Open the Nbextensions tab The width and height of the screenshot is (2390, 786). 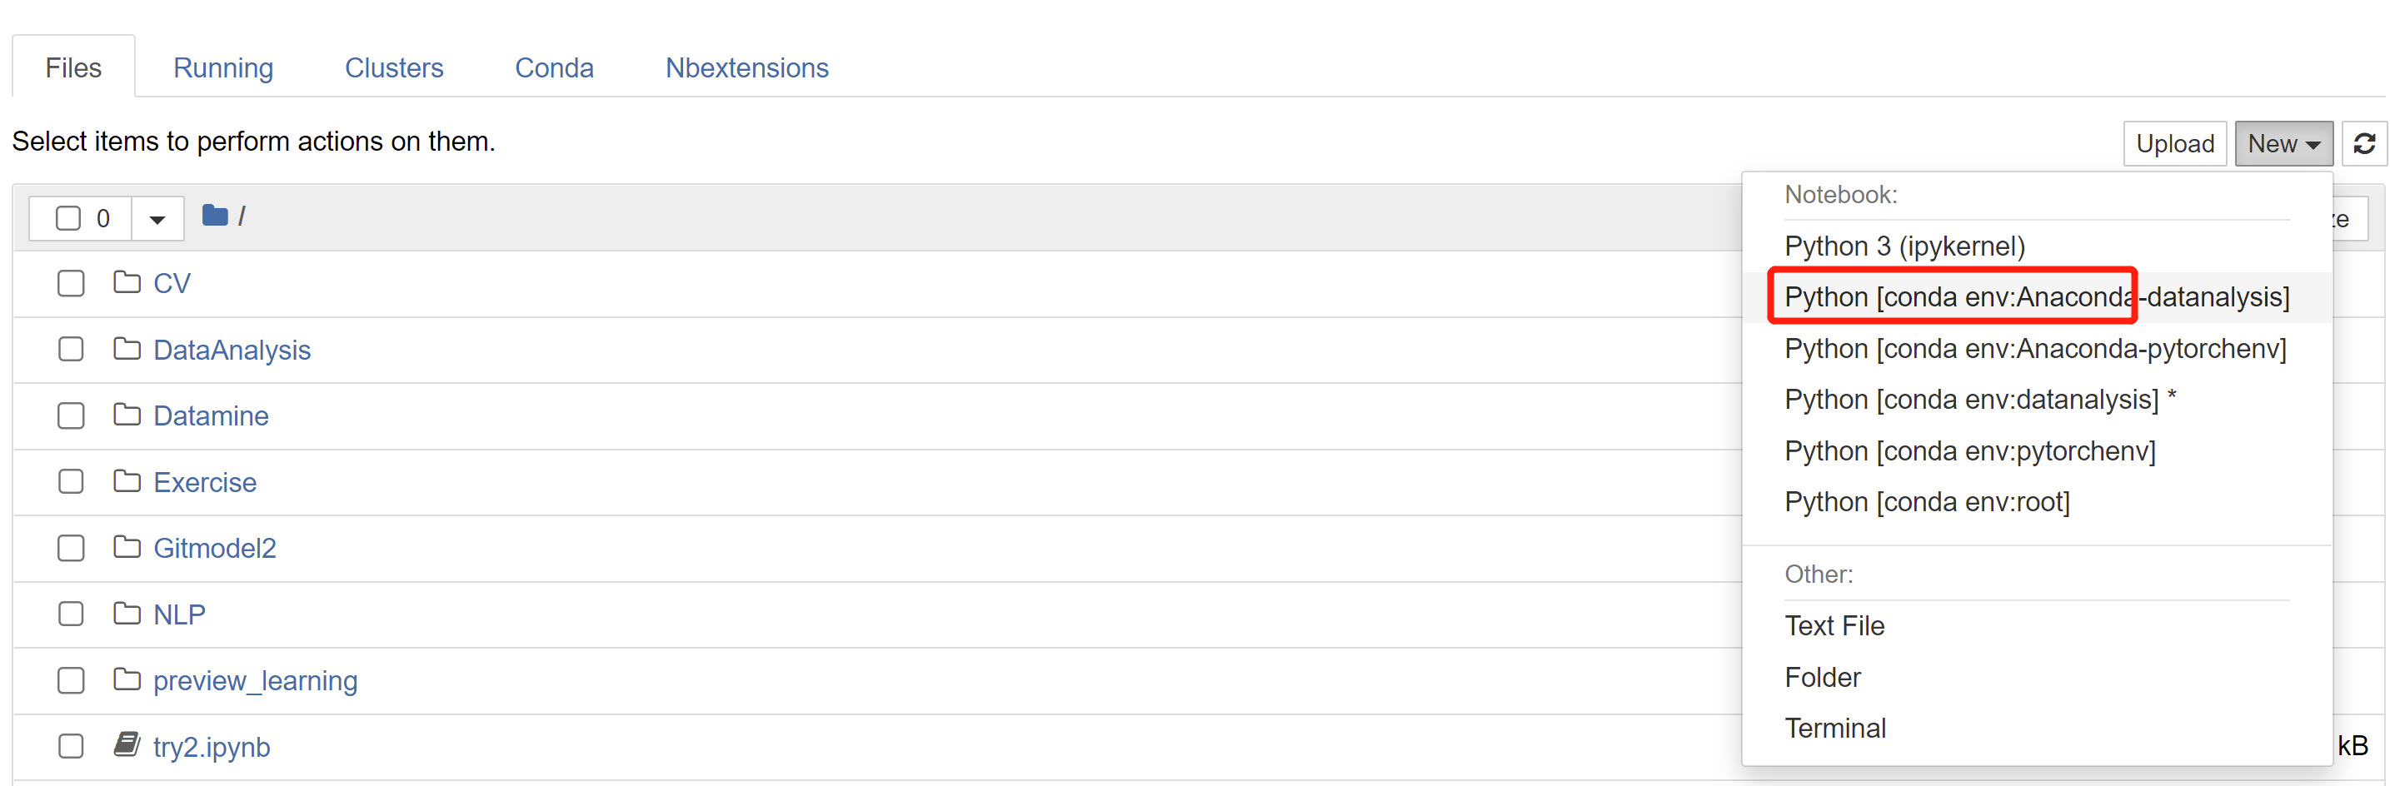[746, 67]
